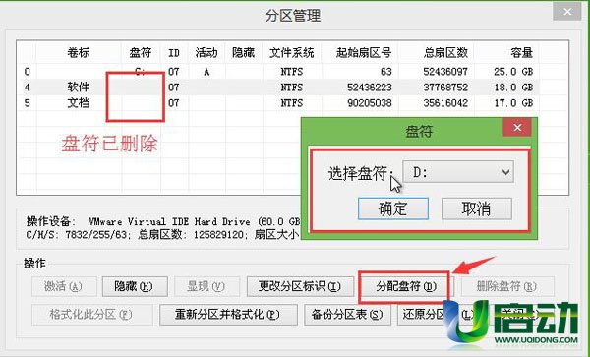This screenshot has width=590, height=357.
Task: Close the 分区管理 window
Action: 567,12
